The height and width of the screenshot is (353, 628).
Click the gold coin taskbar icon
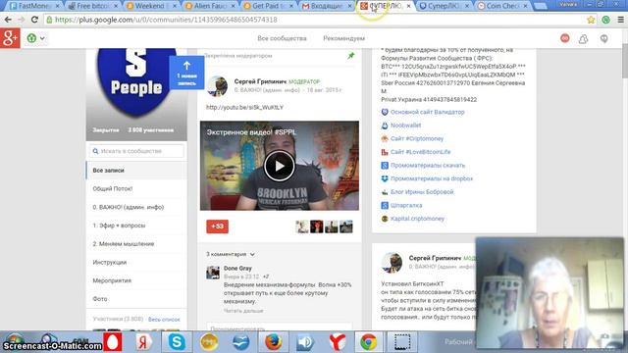click(x=209, y=342)
